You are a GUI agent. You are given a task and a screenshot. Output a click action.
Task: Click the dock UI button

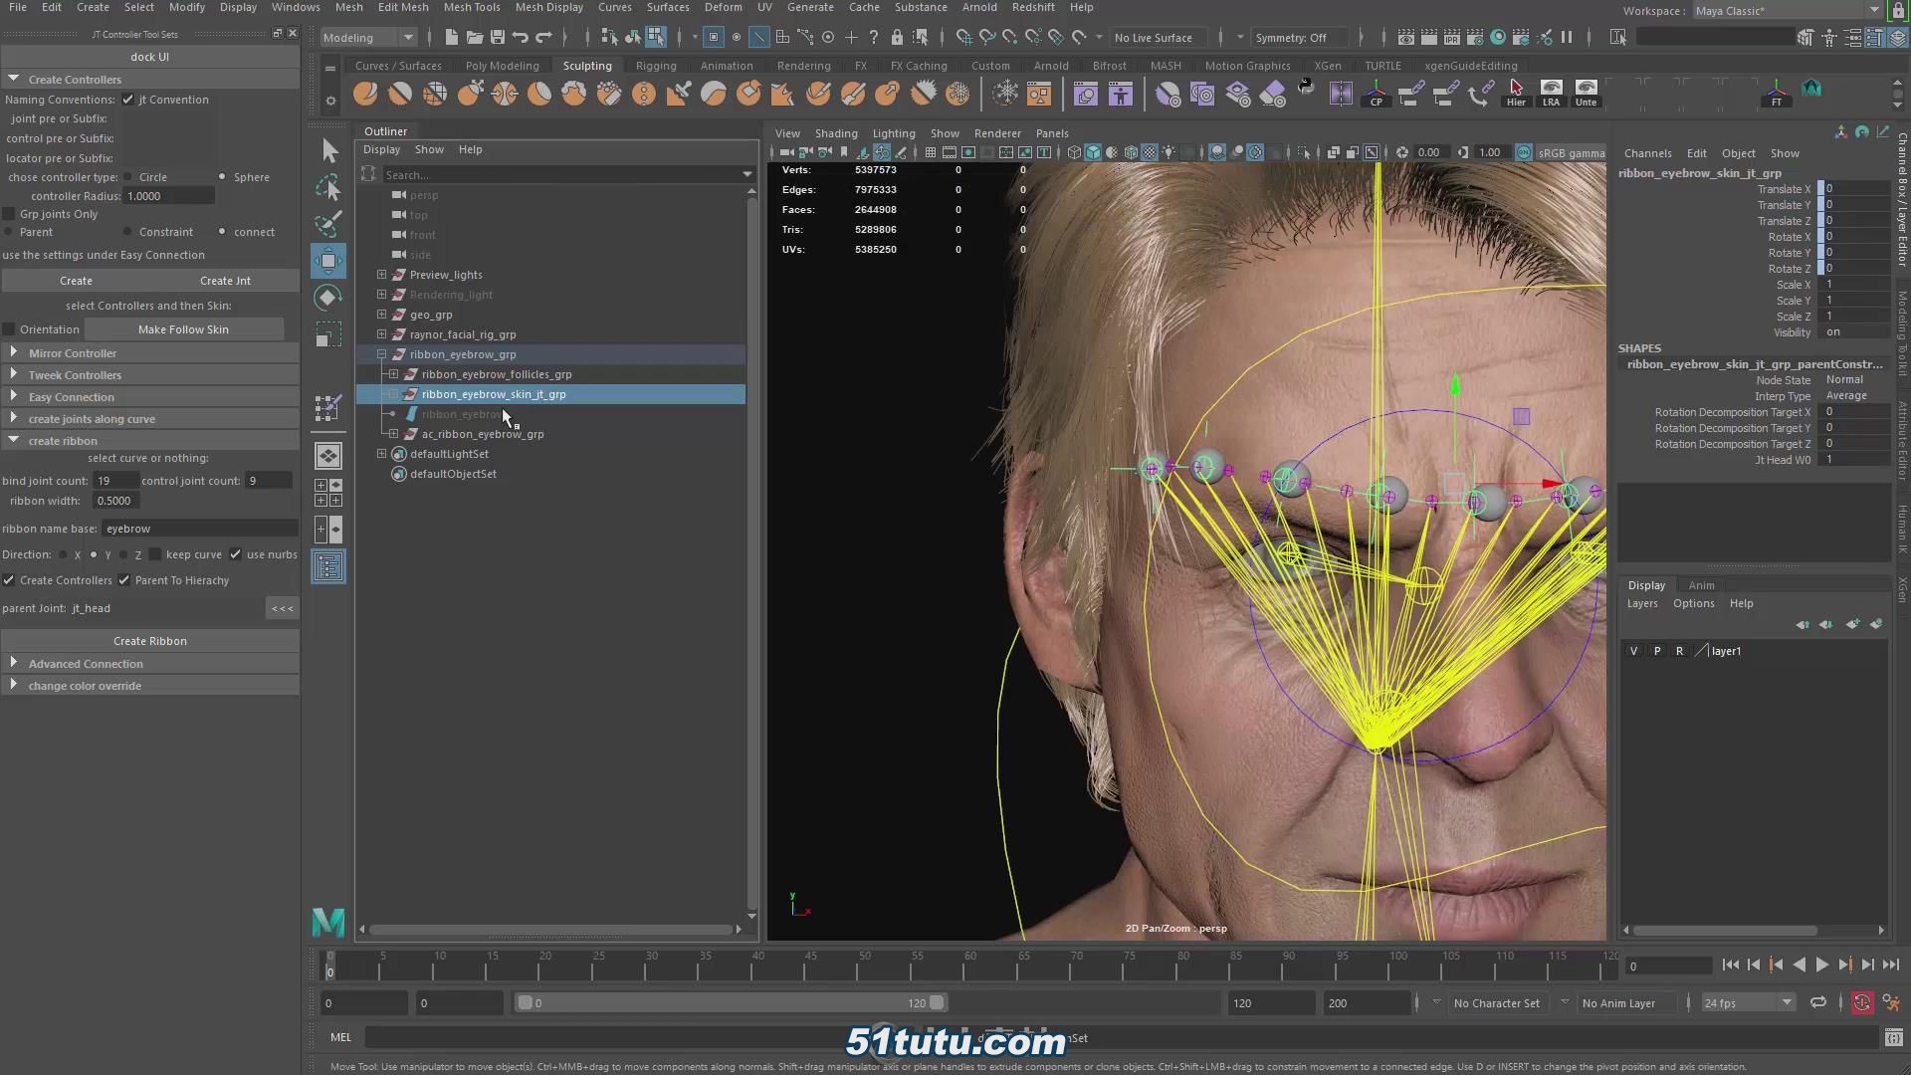pyautogui.click(x=149, y=57)
